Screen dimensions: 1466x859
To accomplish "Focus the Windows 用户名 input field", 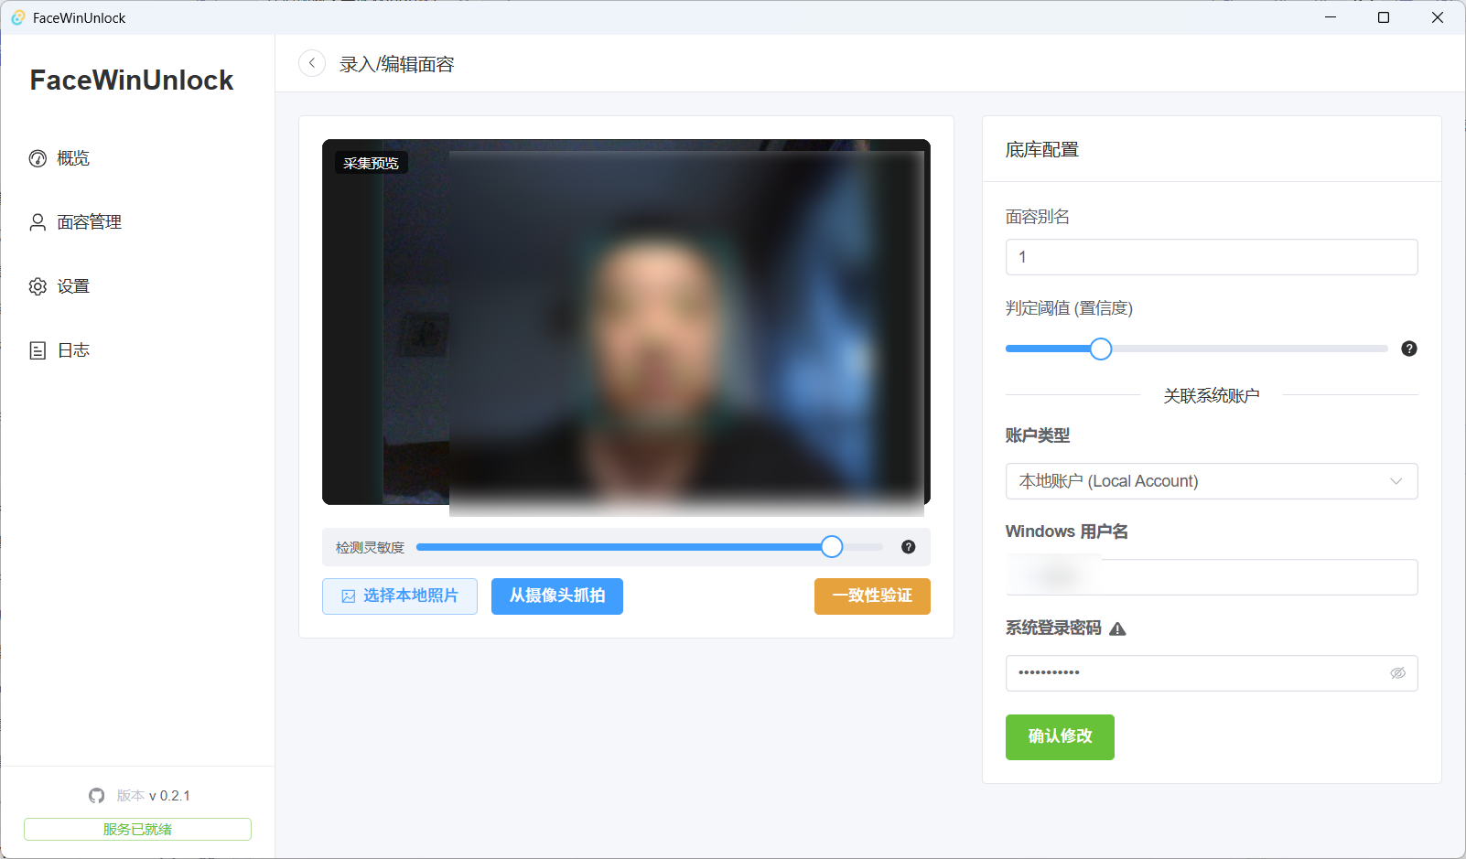I will coord(1212,577).
